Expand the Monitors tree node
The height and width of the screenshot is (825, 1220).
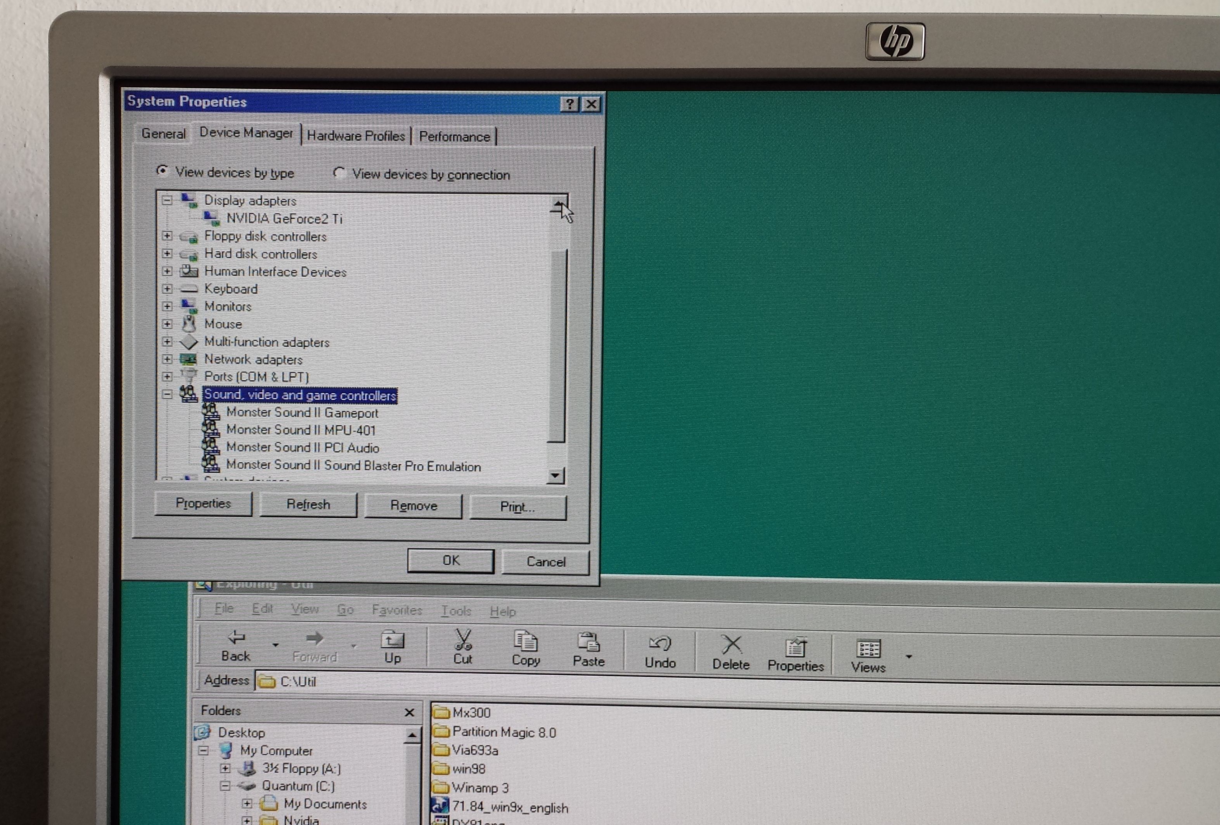(x=167, y=306)
